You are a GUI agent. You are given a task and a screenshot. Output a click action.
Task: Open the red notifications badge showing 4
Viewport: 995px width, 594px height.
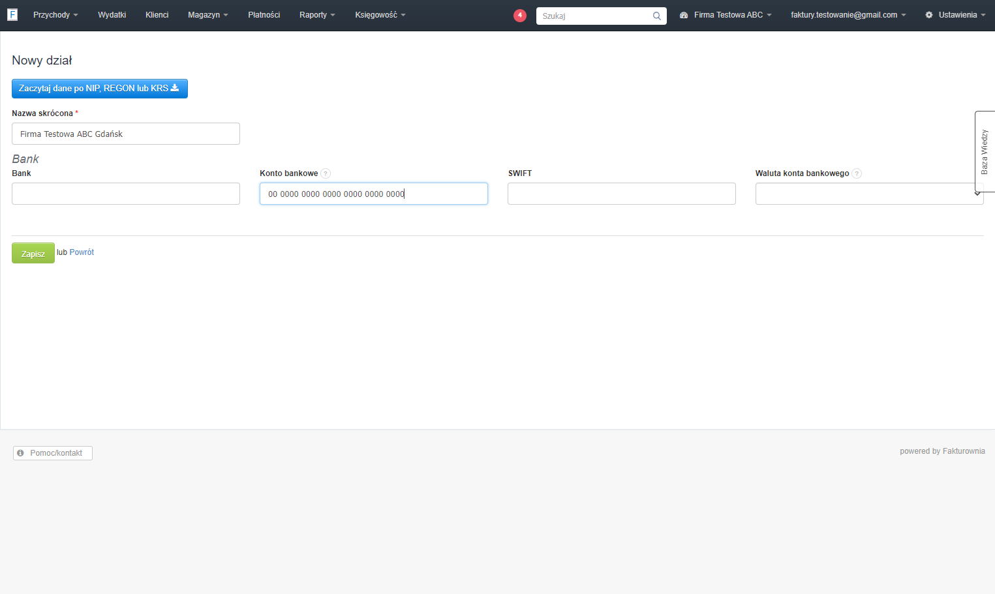coord(520,16)
